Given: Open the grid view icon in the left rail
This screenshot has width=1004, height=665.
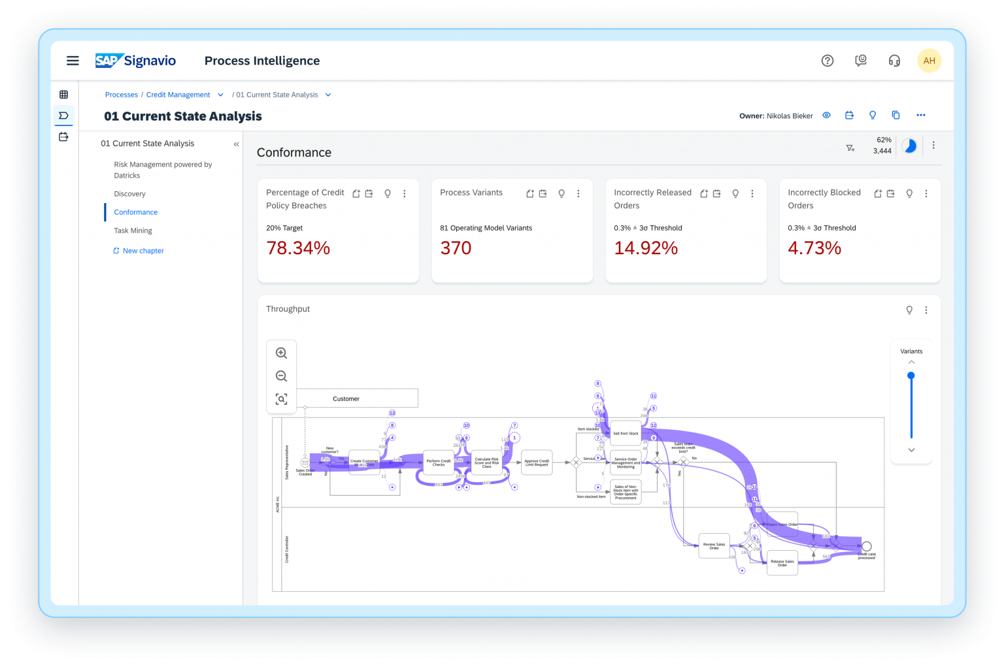Looking at the screenshot, I should pos(63,94).
